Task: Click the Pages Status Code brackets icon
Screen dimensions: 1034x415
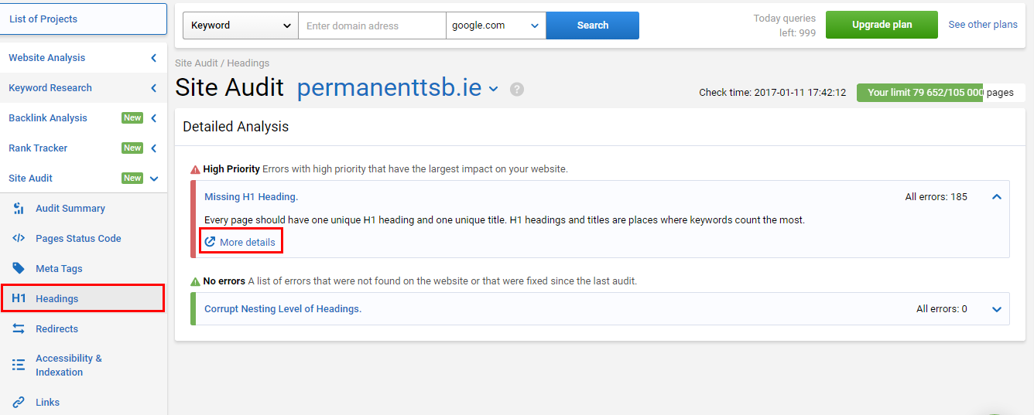Action: 19,239
